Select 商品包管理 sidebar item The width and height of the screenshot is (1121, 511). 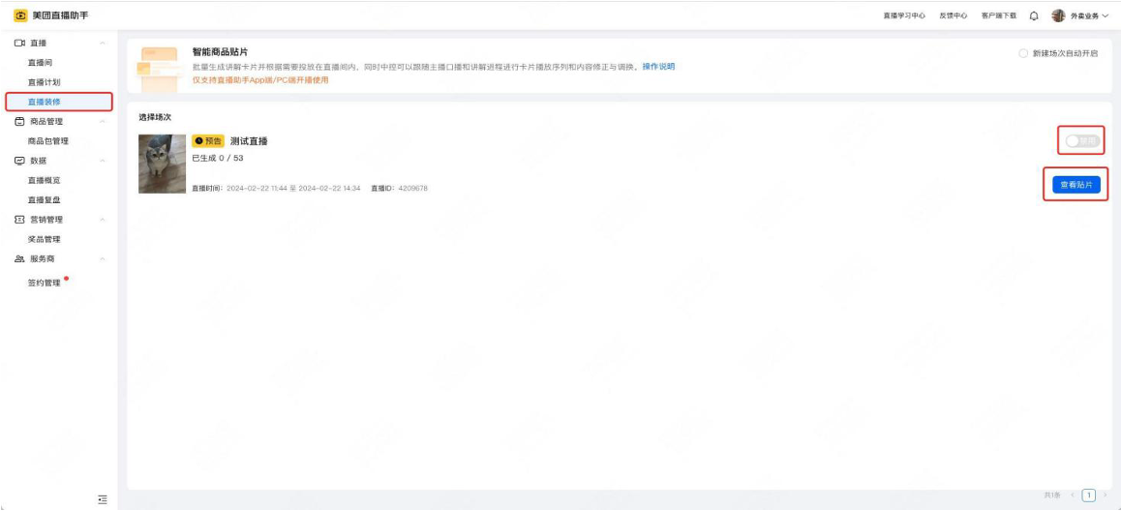coord(48,141)
